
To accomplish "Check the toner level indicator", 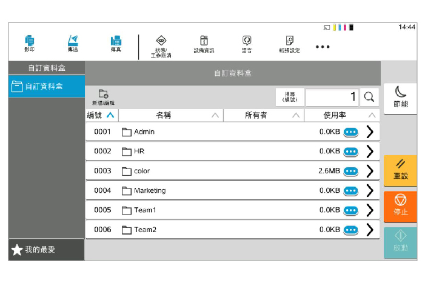I will coord(343,27).
